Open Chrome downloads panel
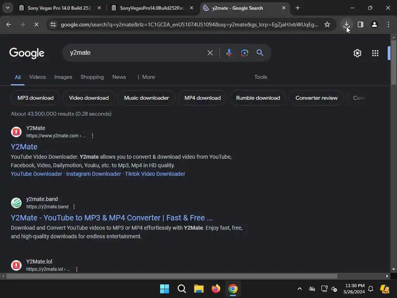397x298 pixels. 346,24
